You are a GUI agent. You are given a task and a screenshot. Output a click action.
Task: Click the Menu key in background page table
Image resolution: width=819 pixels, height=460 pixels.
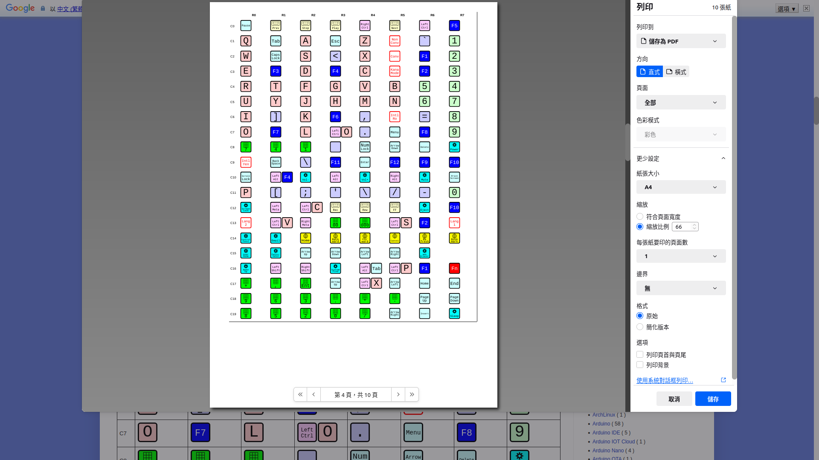pyautogui.click(x=413, y=433)
